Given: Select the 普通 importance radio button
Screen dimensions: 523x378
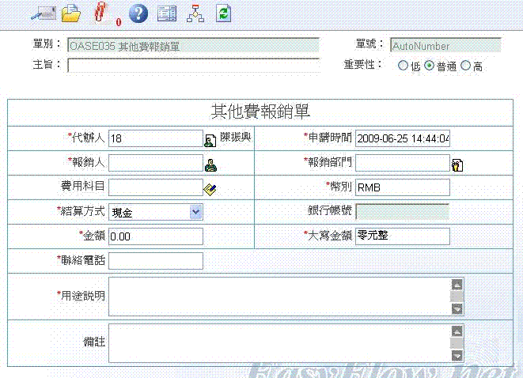Looking at the screenshot, I should [429, 66].
